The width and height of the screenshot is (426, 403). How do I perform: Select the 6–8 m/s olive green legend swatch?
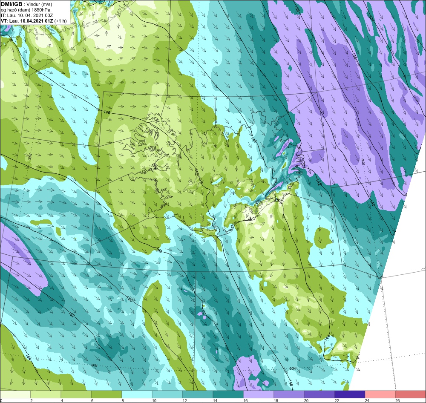click(106, 394)
